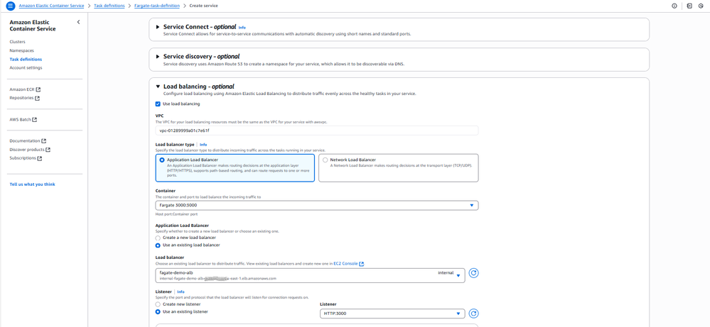Click the AWS Batch external link icon
The height and width of the screenshot is (327, 710).
tap(35, 120)
